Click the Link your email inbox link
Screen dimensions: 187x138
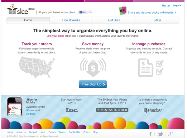coord(59,36)
